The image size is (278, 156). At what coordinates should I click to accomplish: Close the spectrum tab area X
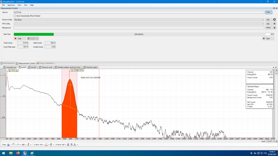(276, 67)
